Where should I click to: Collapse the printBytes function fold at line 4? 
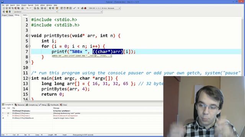(x=29, y=35)
